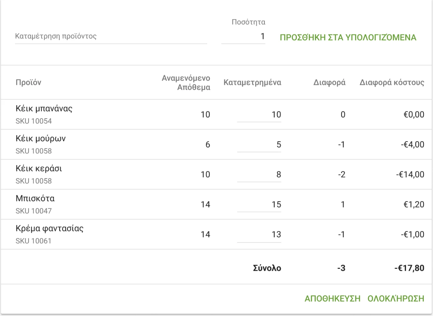Click the Αναμενόμενο Απόθεμα column header

pyautogui.click(x=186, y=83)
